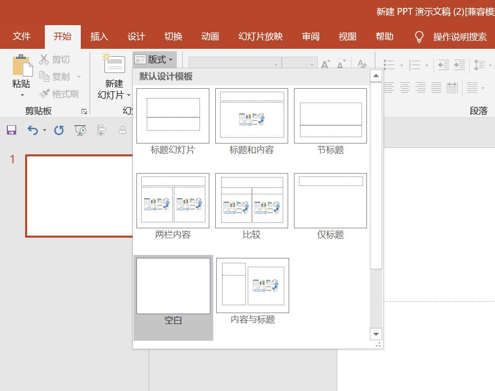
Task: Expand the undo history dropdown arrow
Action: [44, 131]
